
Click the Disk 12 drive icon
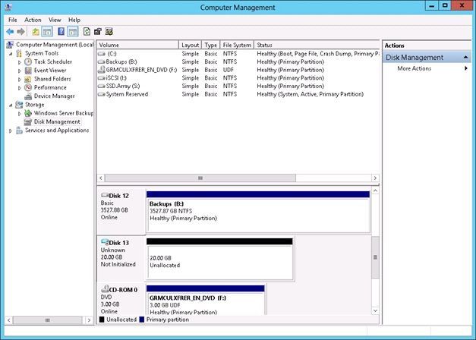point(105,195)
